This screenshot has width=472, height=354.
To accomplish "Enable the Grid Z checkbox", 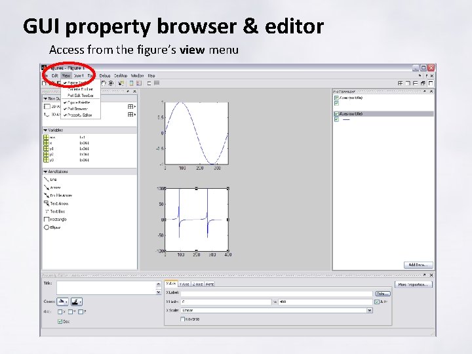I will [x=81, y=312].
